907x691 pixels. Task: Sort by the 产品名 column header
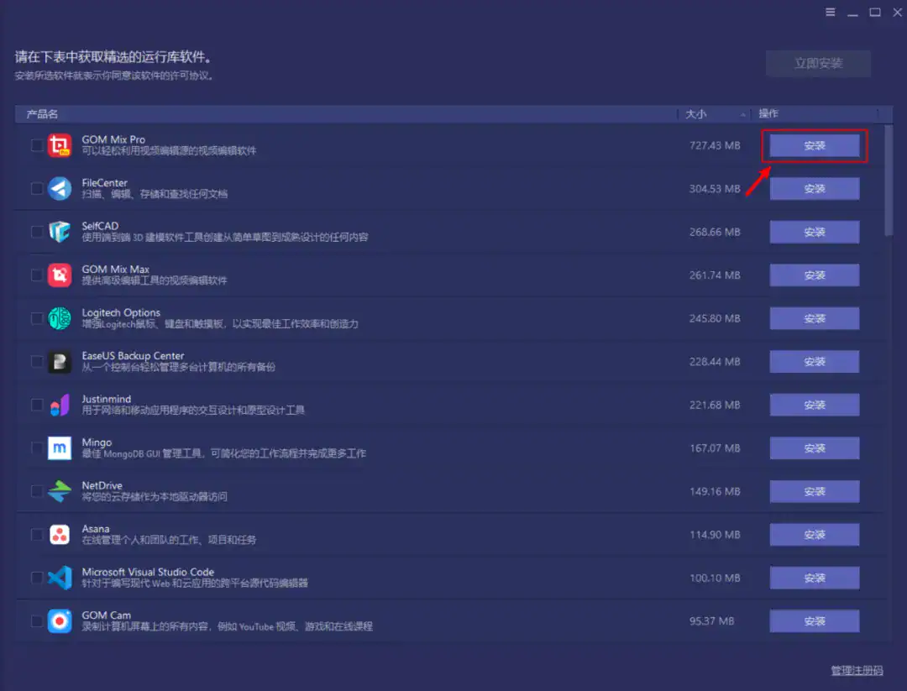point(346,114)
